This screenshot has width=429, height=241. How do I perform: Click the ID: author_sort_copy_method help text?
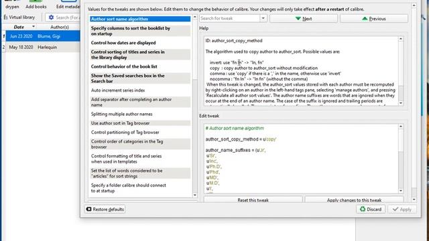pos(234,41)
